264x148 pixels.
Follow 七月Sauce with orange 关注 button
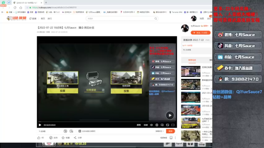pos(201,33)
